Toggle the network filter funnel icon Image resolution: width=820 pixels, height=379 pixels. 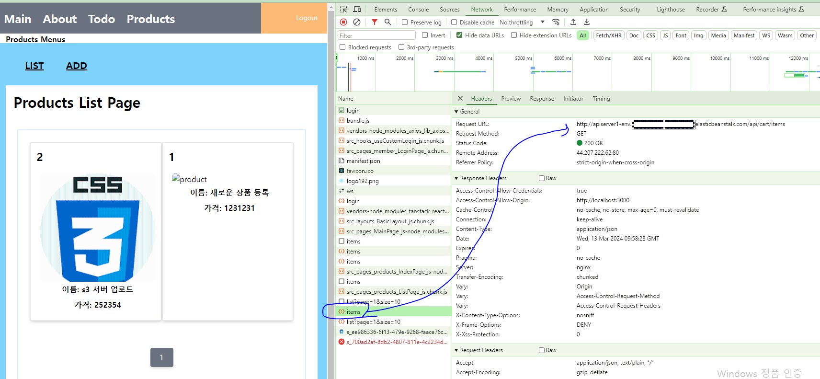coord(375,22)
